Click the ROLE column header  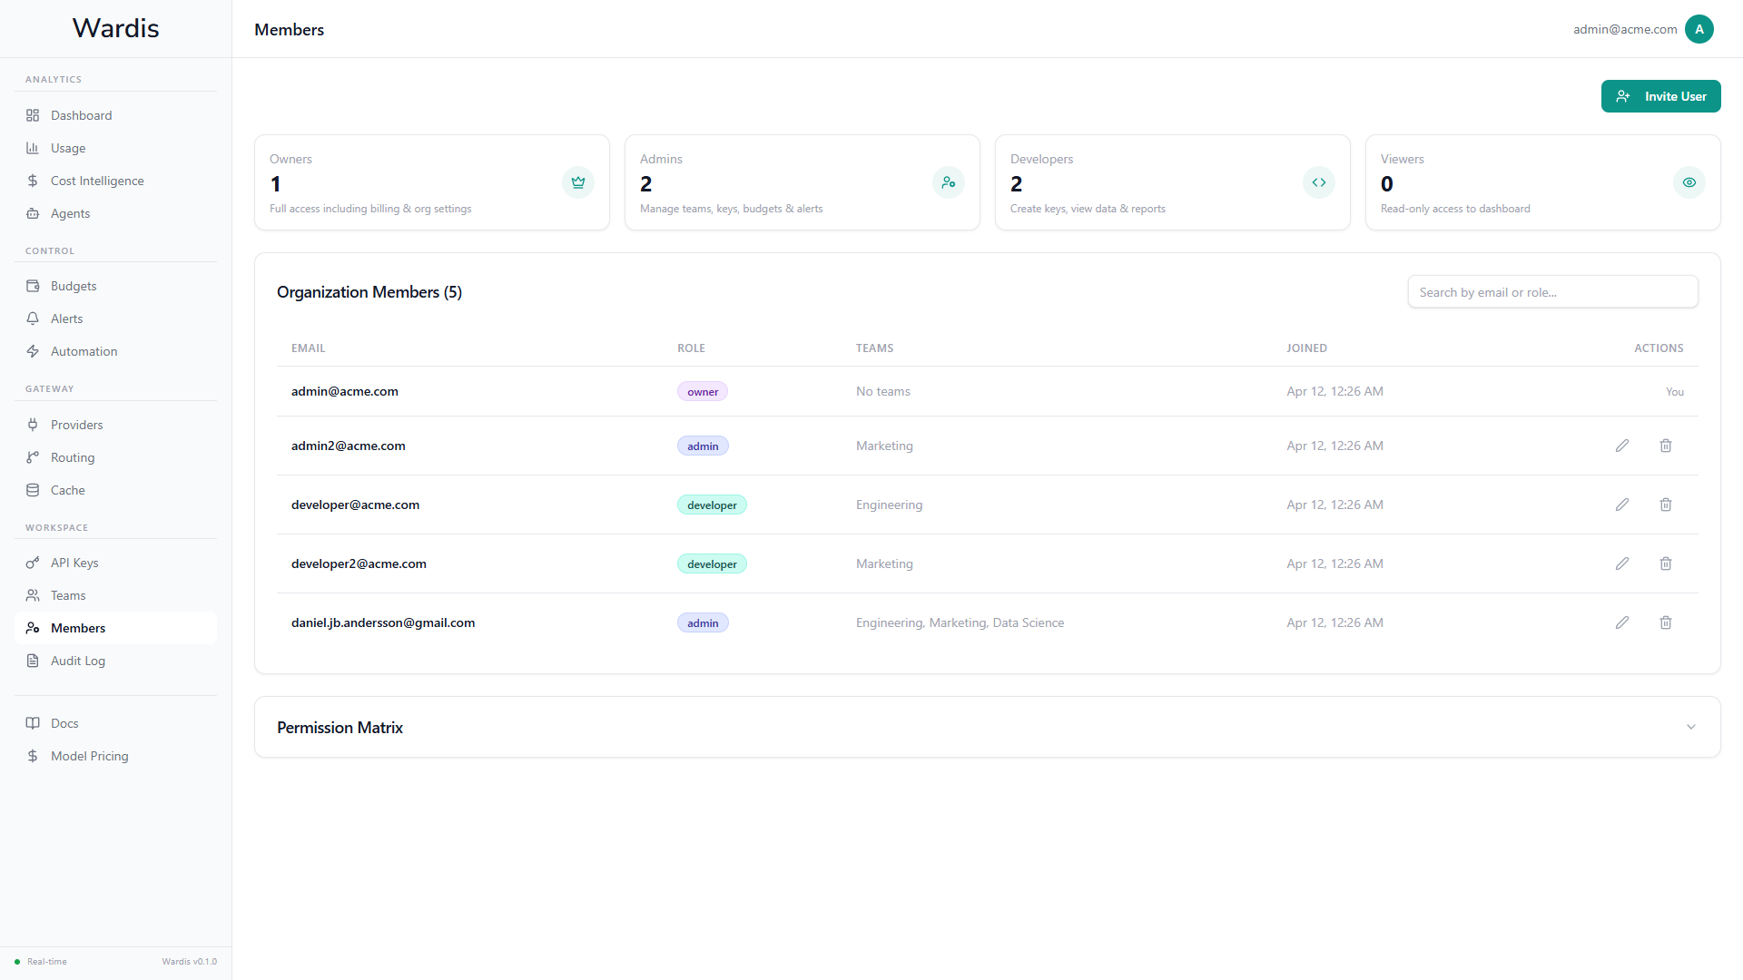coord(691,348)
